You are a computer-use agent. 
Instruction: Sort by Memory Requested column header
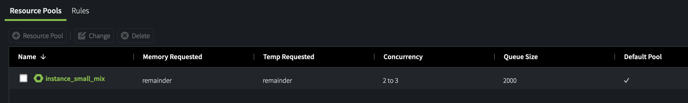[x=172, y=57]
